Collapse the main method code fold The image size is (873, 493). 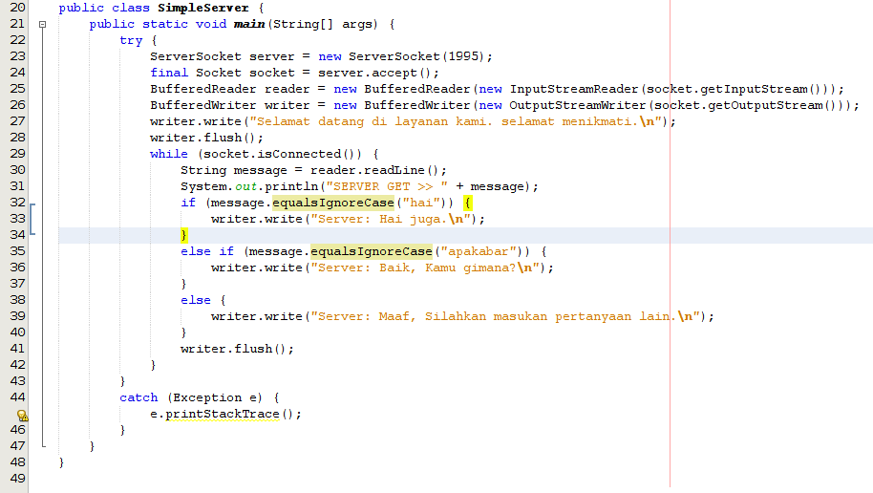tap(42, 24)
